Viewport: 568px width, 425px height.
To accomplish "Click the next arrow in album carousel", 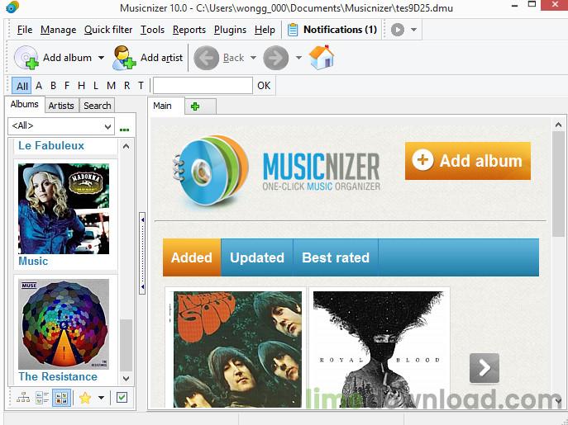I will [484, 368].
